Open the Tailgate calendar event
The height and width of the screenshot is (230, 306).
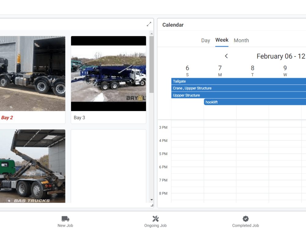point(238,81)
